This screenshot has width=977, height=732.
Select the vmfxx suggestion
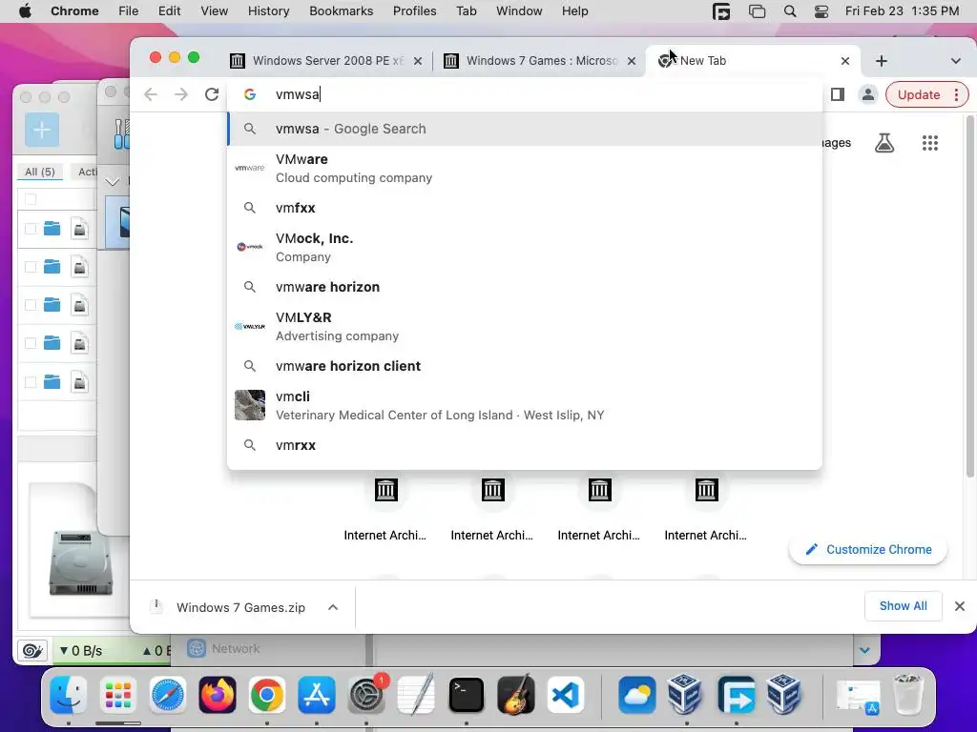point(525,208)
